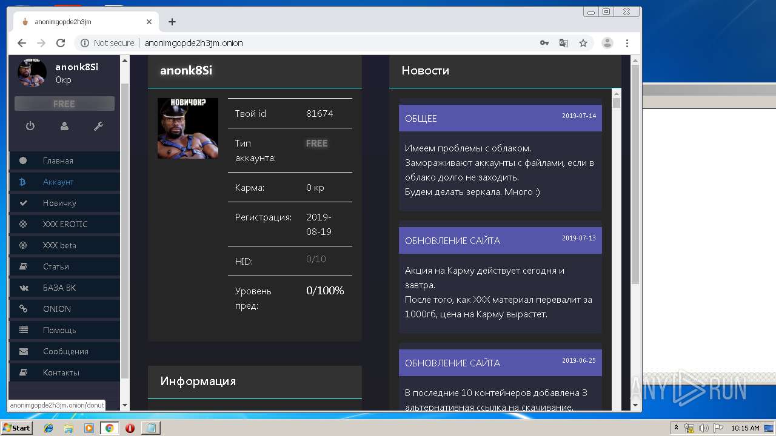
Task: Click the Информация panel heading
Action: click(198, 381)
